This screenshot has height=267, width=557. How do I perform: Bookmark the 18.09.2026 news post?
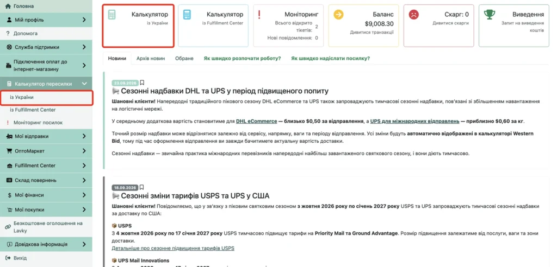(x=142, y=187)
